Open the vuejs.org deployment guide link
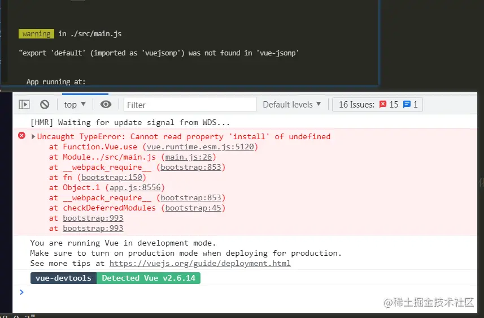The image size is (484, 318). coord(200,263)
